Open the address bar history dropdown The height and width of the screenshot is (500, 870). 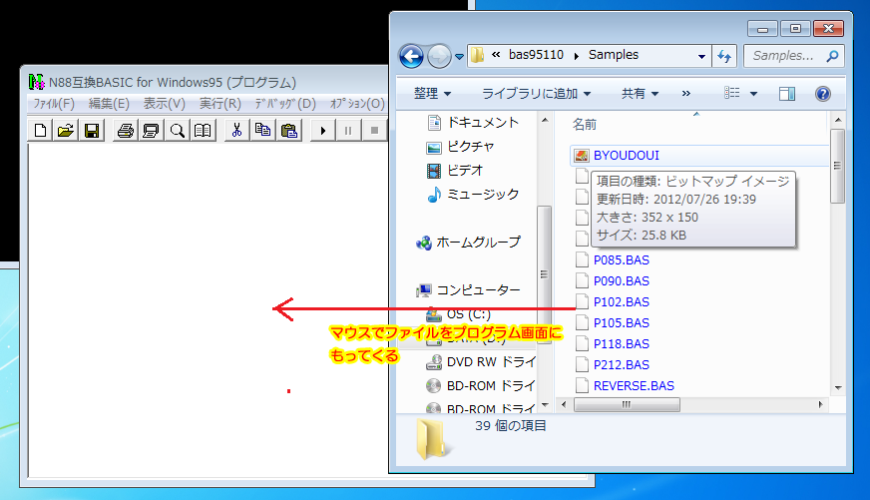coord(701,56)
